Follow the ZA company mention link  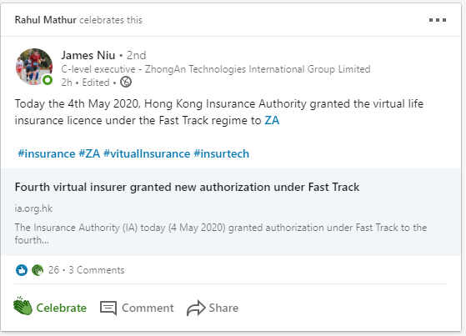pos(272,120)
